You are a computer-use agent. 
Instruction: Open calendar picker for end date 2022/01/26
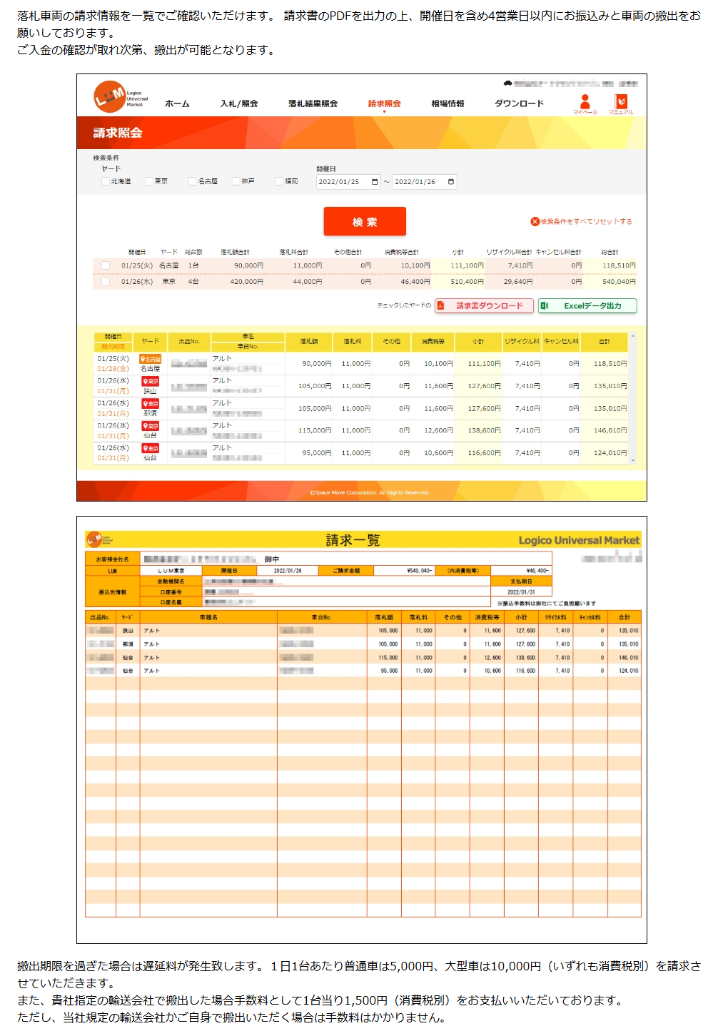pos(450,182)
